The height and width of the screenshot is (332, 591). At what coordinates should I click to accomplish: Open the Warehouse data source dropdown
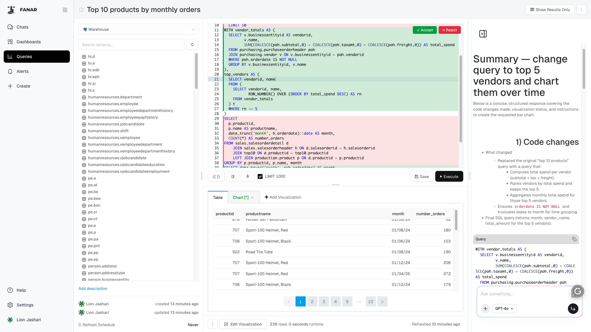tap(138, 30)
